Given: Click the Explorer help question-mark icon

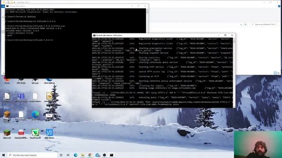Looking at the screenshot, I should [x=279, y=6].
